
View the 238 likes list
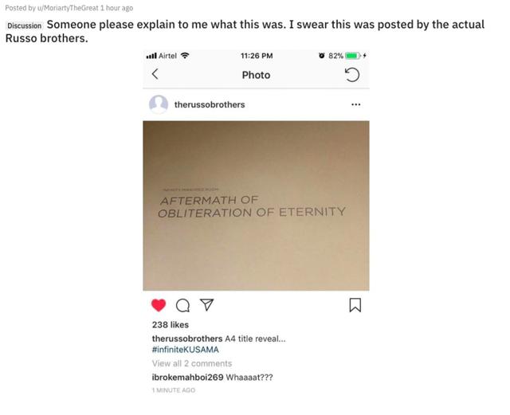click(170, 324)
